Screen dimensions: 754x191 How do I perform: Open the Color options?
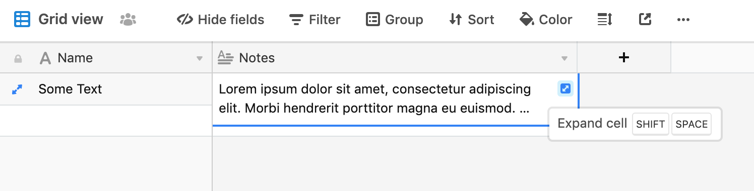546,20
